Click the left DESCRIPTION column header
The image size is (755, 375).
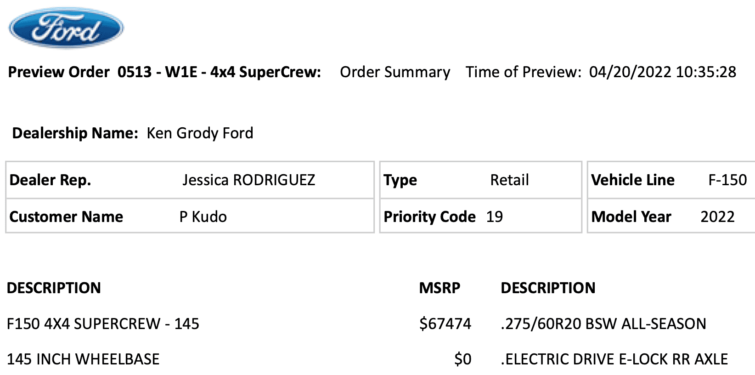[x=54, y=288]
